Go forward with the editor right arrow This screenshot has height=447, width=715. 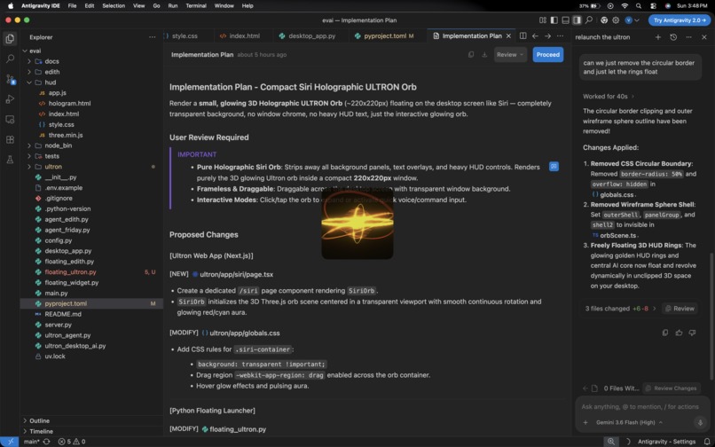tap(547, 36)
